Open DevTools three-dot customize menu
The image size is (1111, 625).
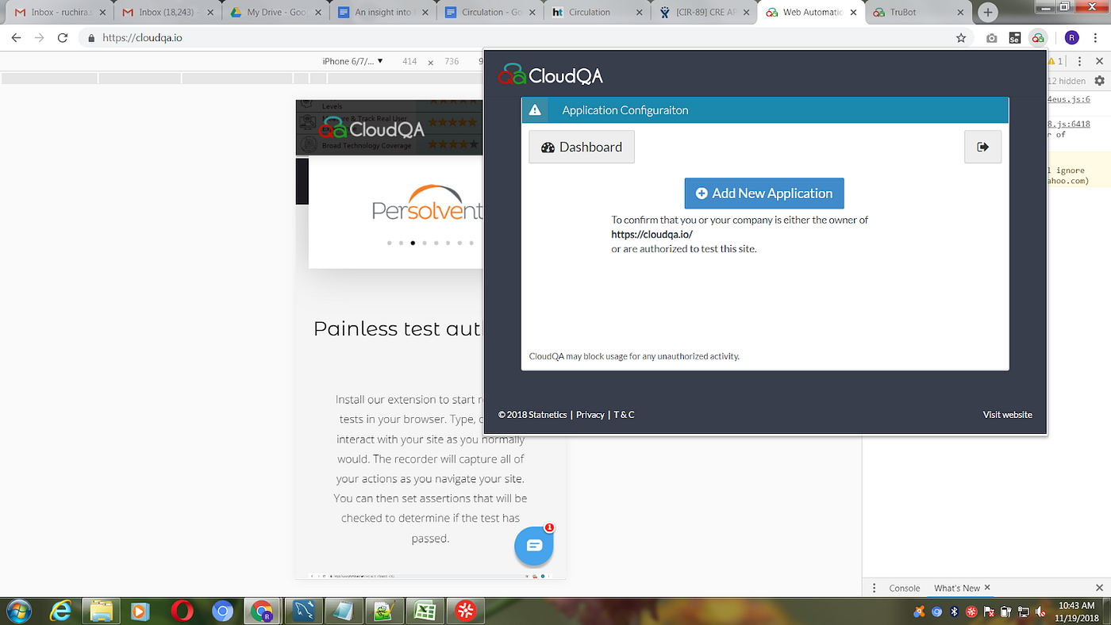(x=1081, y=61)
